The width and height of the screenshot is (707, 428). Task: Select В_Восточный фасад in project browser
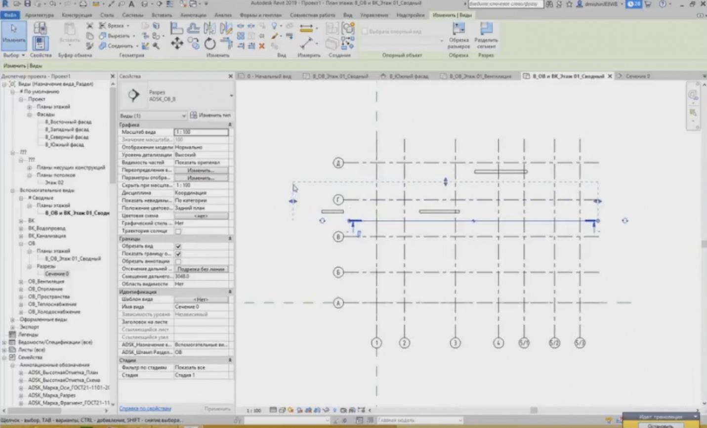(x=68, y=122)
